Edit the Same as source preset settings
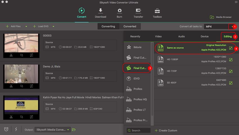The height and width of the screenshot is (135, 239). 231,48
